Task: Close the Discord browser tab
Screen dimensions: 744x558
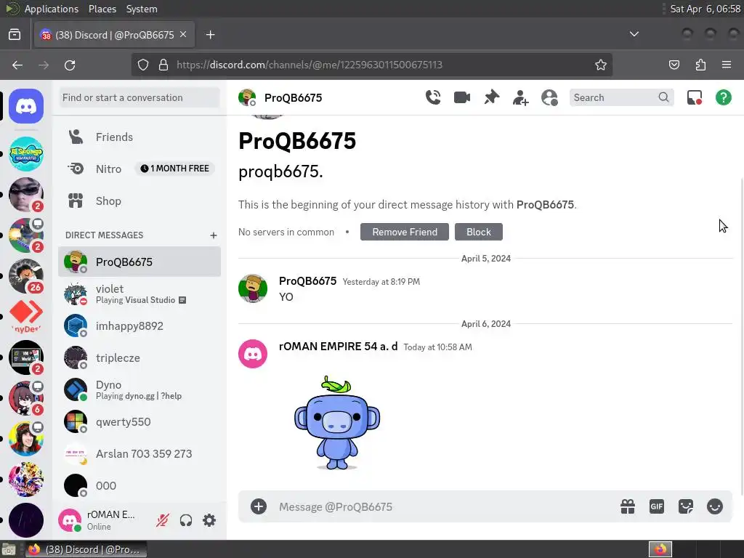Action: [x=183, y=35]
